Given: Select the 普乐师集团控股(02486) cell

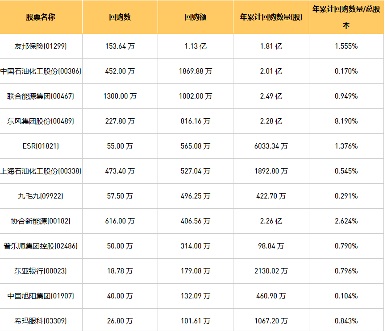Looking at the screenshot, I should pos(41,246).
